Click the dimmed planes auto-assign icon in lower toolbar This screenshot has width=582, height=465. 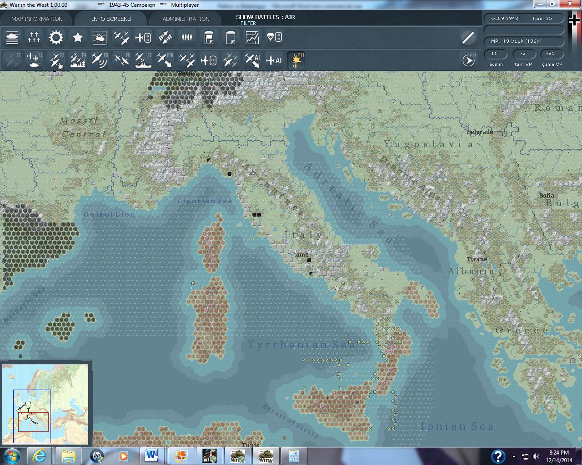click(231, 60)
